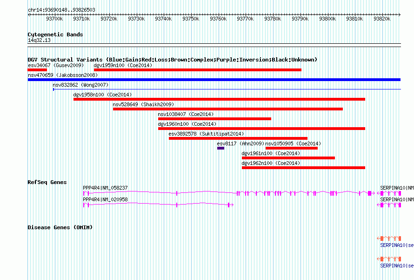Open the dgv1961n100 (Coe2014) label
Image resolution: width=414 pixels, height=280 pixels.
pyautogui.click(x=271, y=153)
